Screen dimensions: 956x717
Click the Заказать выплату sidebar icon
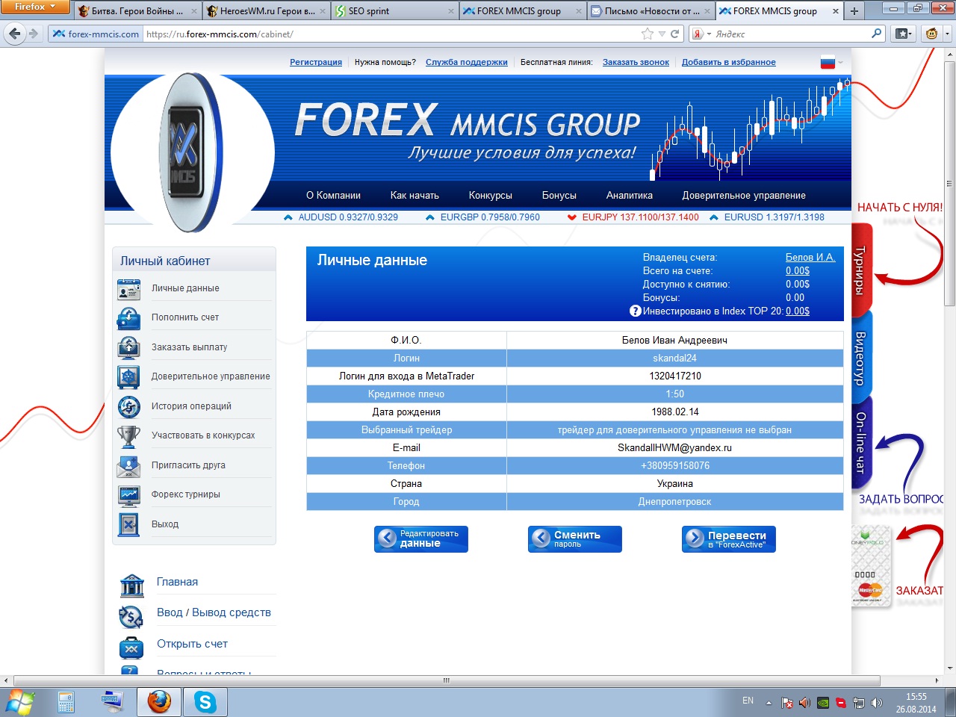128,348
